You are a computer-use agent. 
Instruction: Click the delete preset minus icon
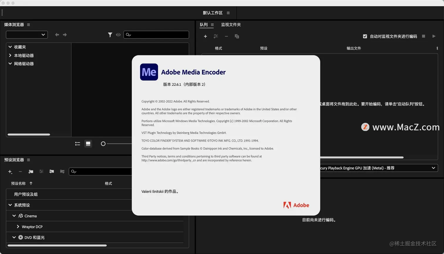tap(20, 172)
